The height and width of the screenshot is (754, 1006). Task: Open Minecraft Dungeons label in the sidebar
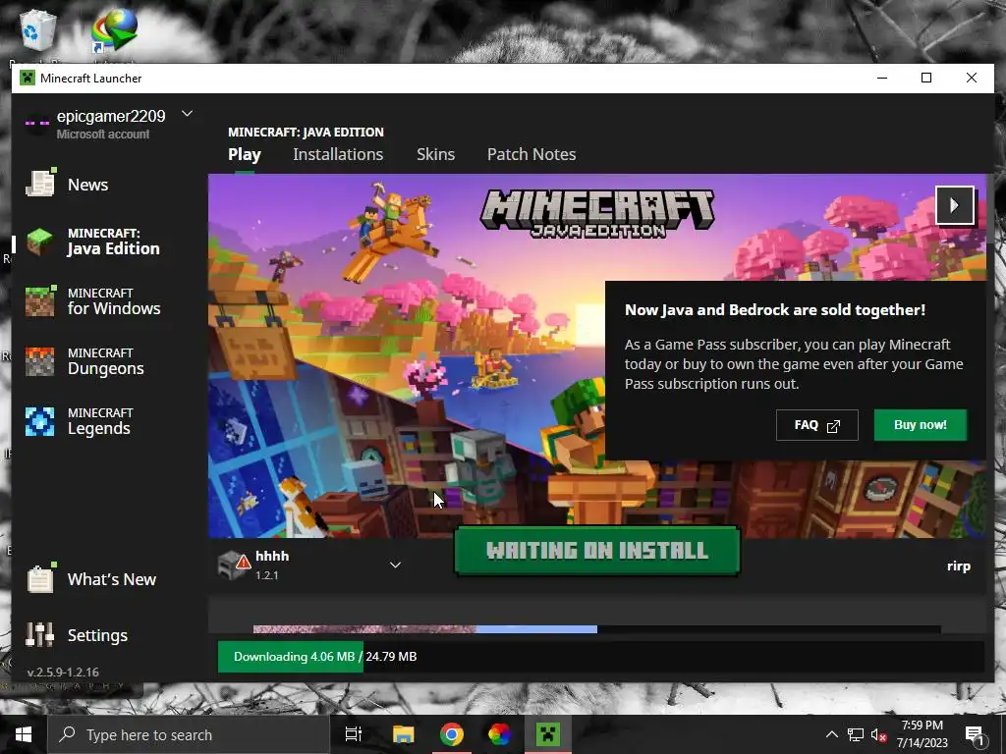(106, 362)
